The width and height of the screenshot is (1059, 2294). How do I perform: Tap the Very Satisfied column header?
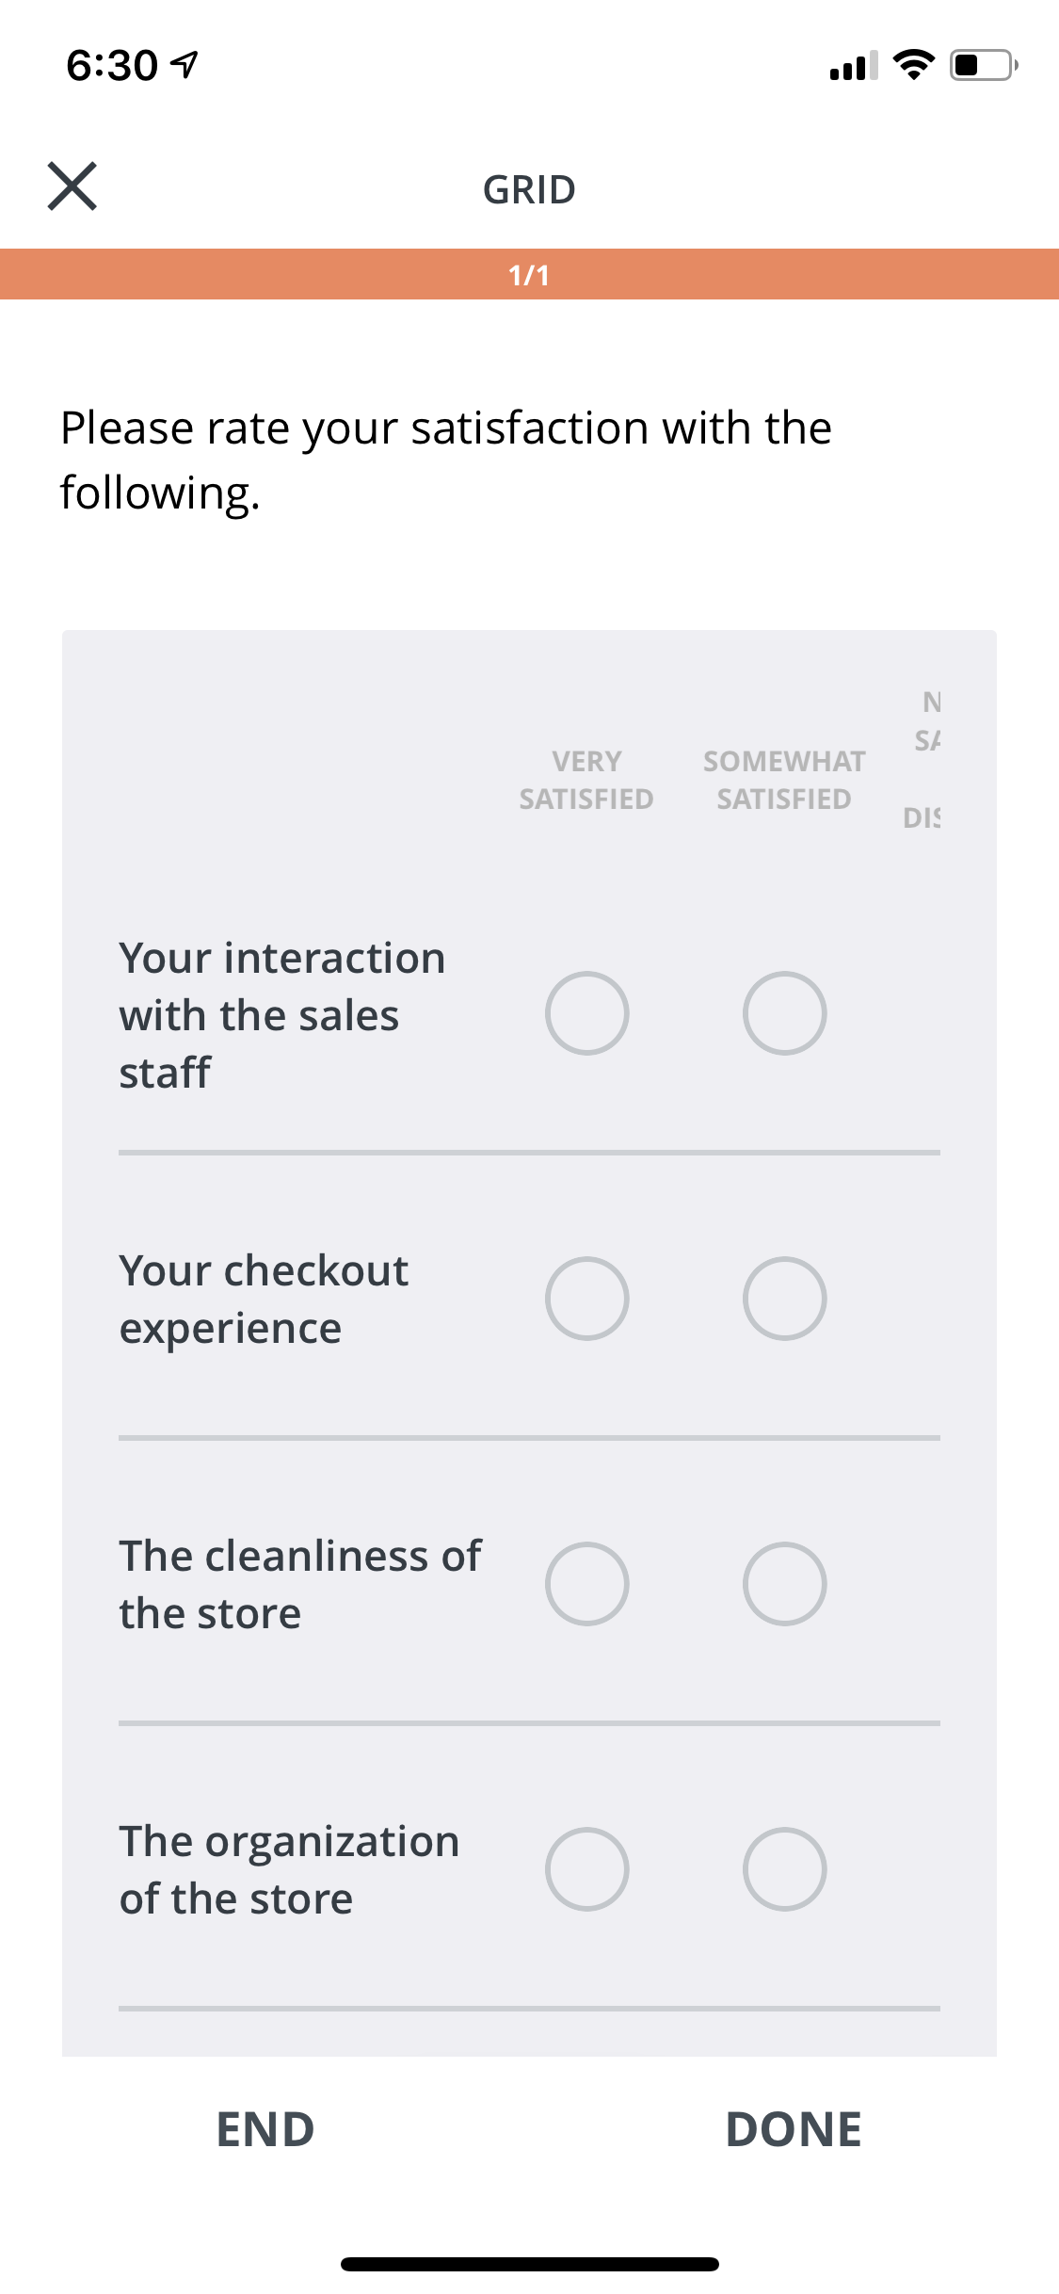pos(586,780)
